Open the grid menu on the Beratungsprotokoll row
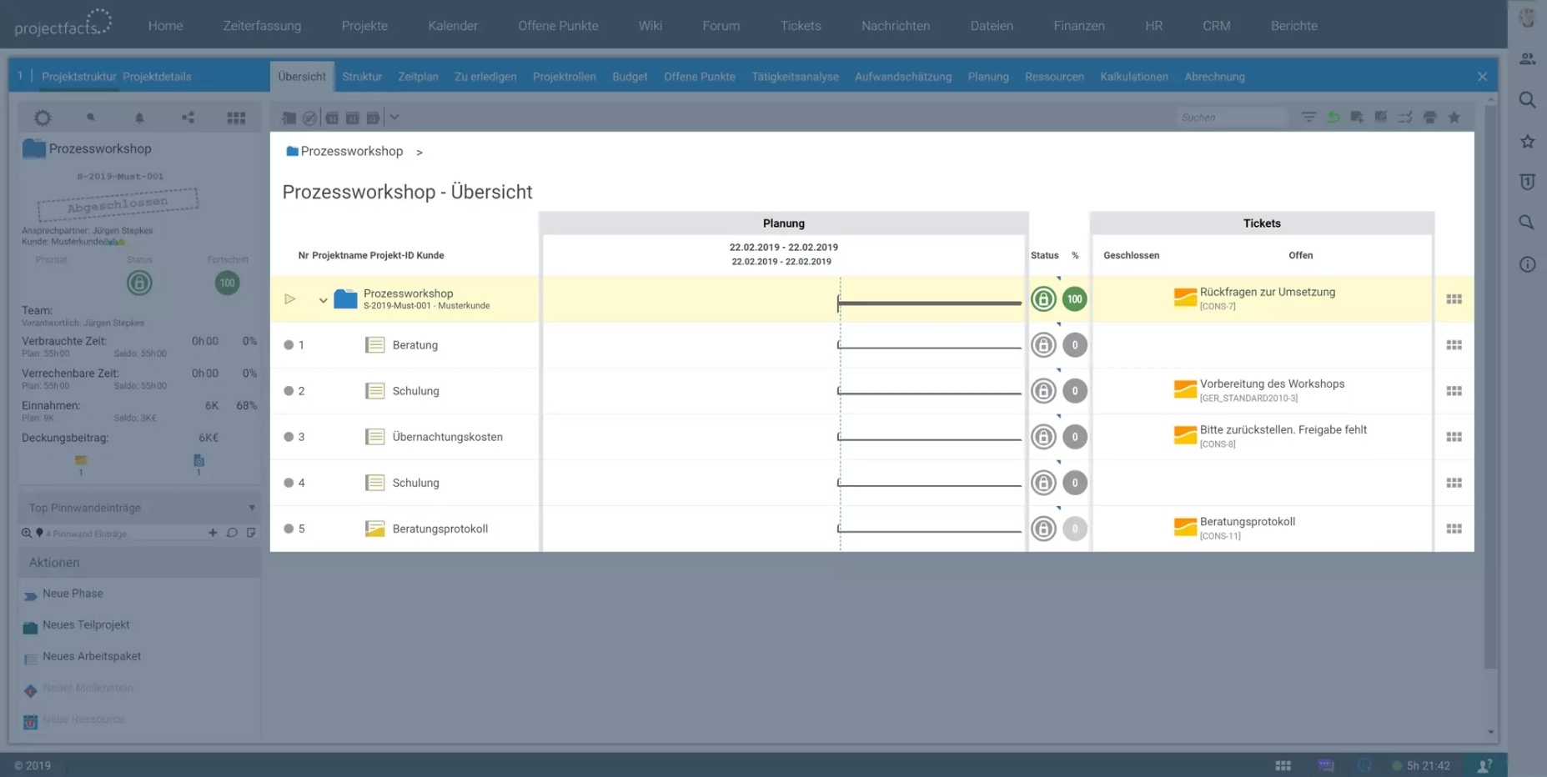 coord(1454,529)
